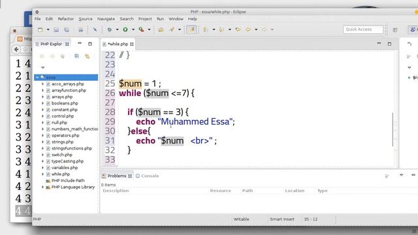Select the *while.php editor tab

pos(118,44)
